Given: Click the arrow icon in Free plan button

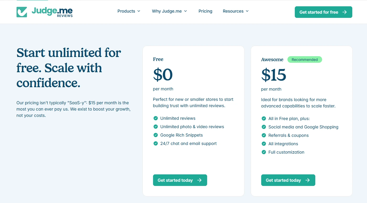Looking at the screenshot, I should click(x=200, y=180).
